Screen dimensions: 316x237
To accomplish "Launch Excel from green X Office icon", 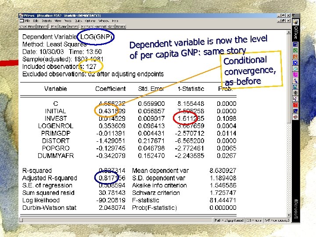I will (295, 50).
